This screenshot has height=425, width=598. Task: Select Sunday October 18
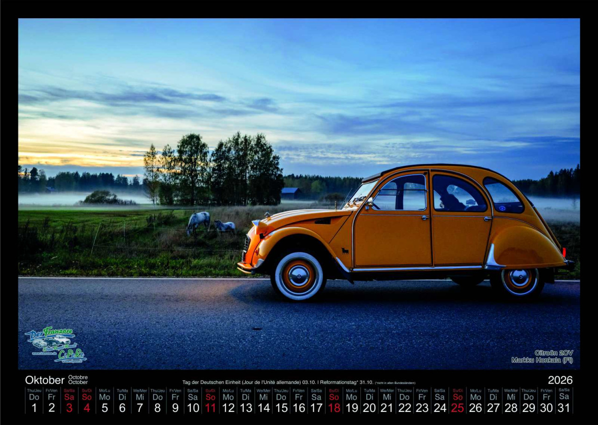point(334,402)
